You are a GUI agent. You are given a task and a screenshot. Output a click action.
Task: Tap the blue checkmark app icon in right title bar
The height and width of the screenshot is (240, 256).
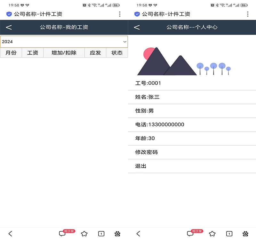pyautogui.click(x=137, y=14)
